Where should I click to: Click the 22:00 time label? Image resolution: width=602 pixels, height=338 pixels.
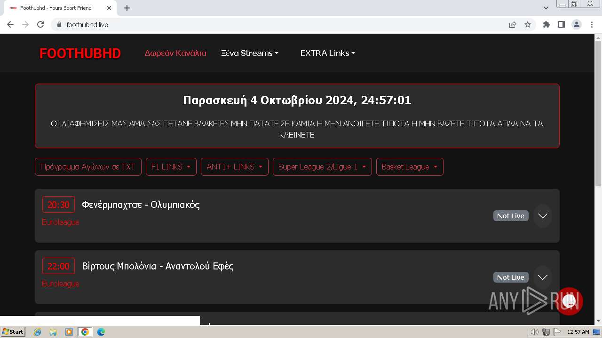point(58,266)
